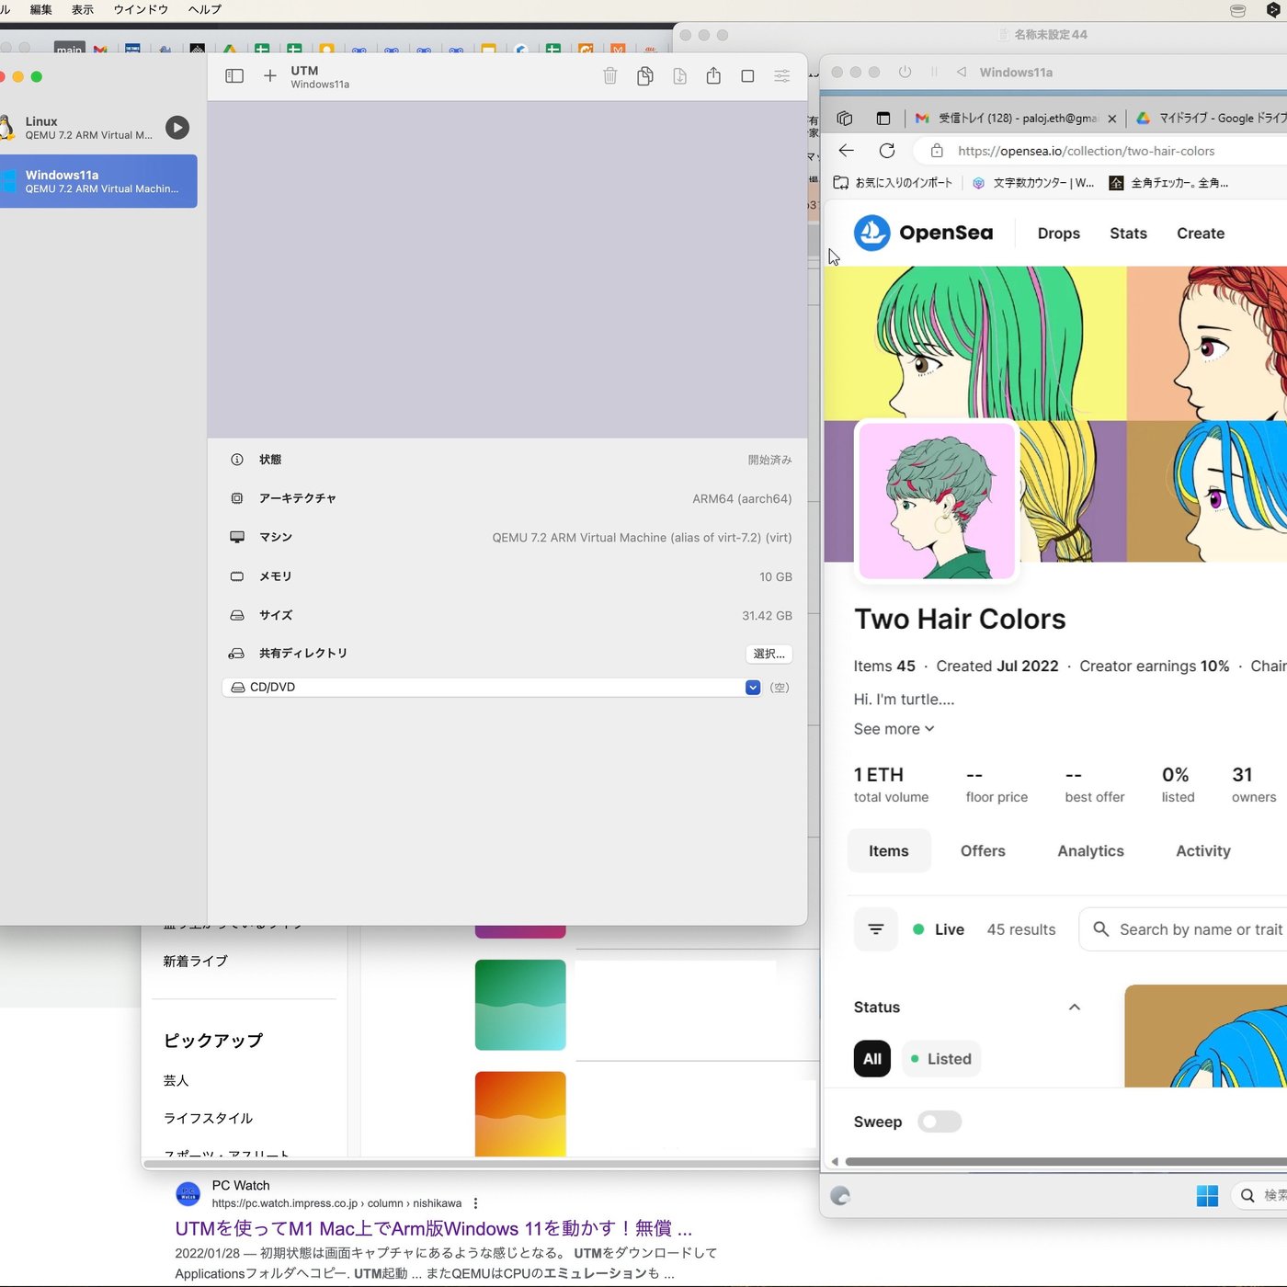Collapse the Status section chevron

1074,1008
